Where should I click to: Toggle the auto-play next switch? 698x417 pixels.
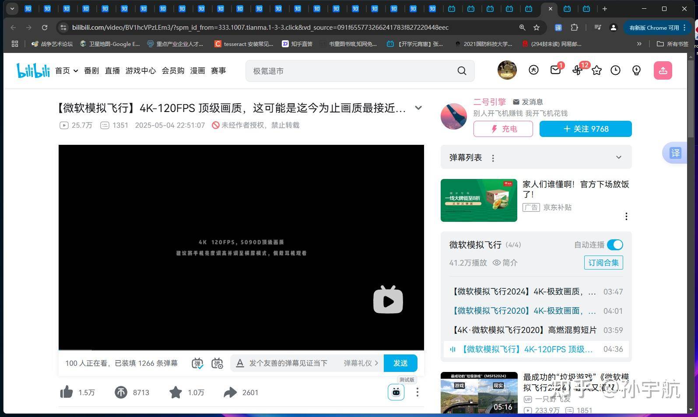coord(615,245)
